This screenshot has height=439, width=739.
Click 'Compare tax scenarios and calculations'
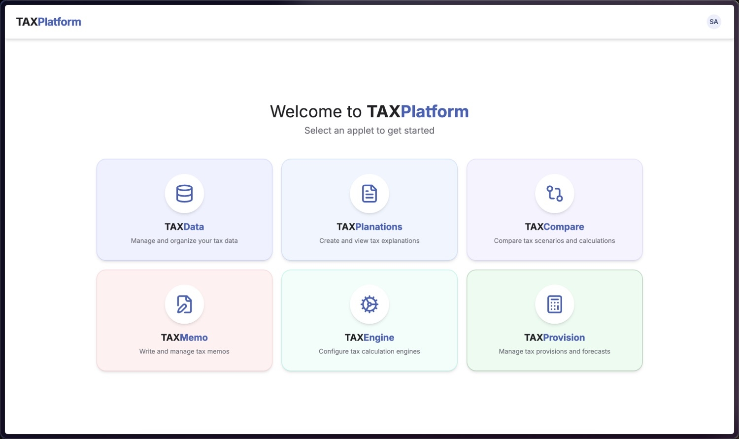555,241
